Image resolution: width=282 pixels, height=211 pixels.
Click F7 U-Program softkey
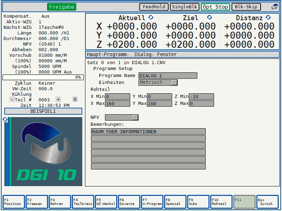(x=152, y=202)
